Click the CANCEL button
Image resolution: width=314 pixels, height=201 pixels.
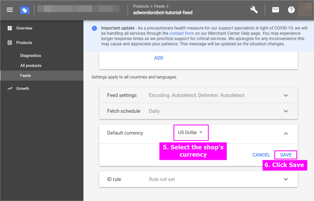click(261, 155)
